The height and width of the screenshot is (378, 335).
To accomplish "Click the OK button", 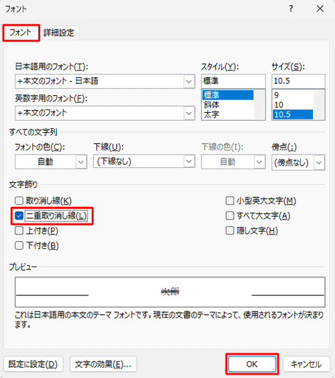I will [252, 364].
